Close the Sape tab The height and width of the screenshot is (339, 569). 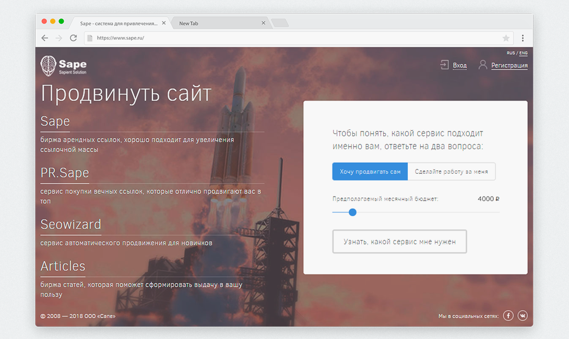pyautogui.click(x=164, y=23)
